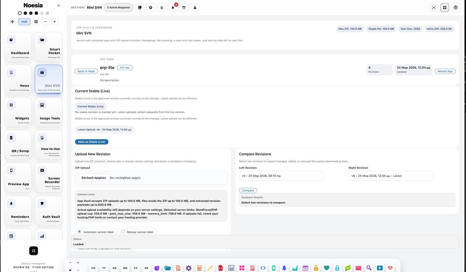Viewport: 466px width, 272px height.
Task: Click the purple magnifier icon in dock
Action: point(369,268)
